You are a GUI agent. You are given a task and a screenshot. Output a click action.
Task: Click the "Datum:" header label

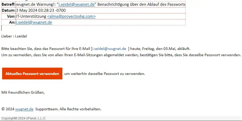tap(9, 10)
